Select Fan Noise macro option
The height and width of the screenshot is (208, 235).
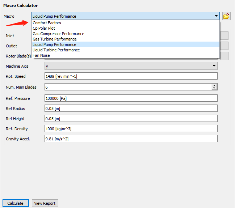[x=41, y=55]
